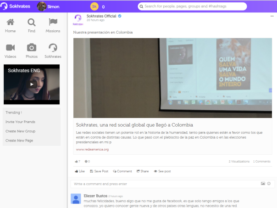The width and height of the screenshot is (277, 208).
Task: Like the Sokhrates Official post
Action: point(80,171)
